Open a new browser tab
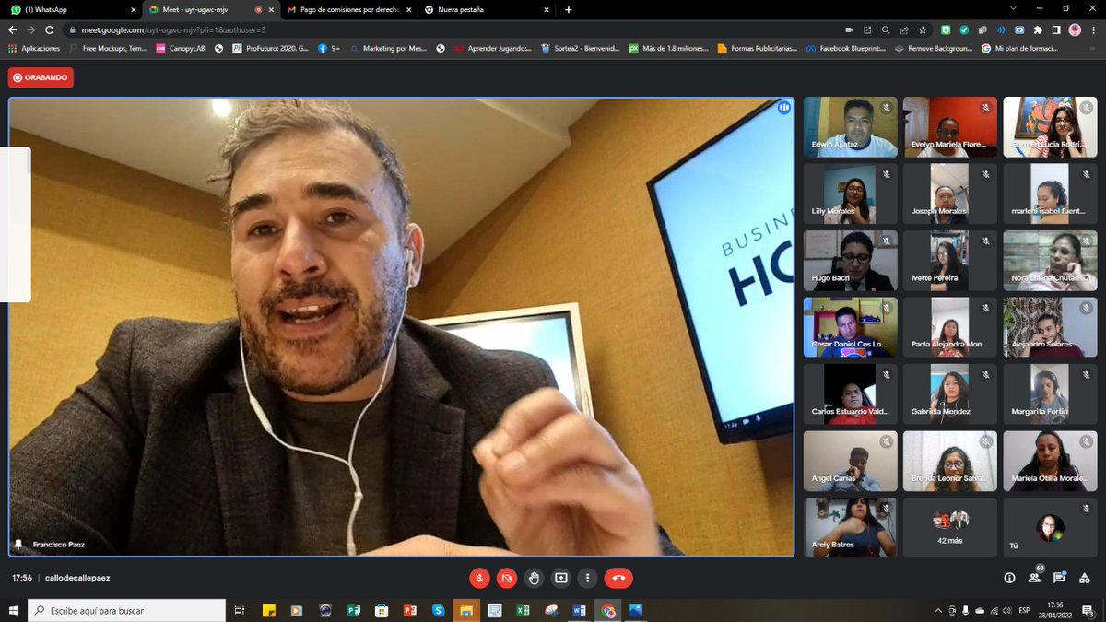 [568, 9]
